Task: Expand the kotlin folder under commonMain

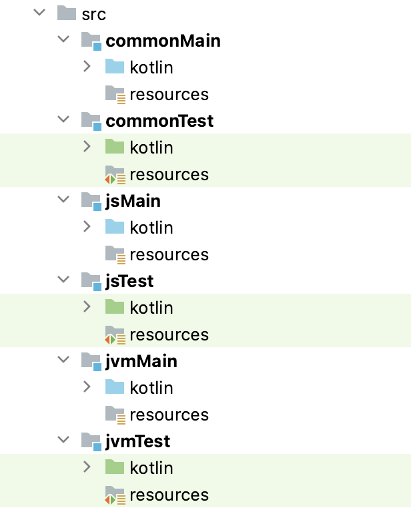Action: pos(87,66)
